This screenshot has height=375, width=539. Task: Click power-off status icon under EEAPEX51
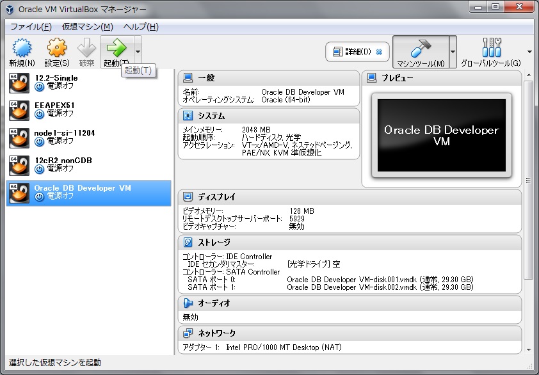(40, 114)
